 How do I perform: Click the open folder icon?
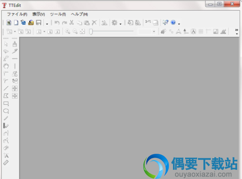click(x=31, y=23)
